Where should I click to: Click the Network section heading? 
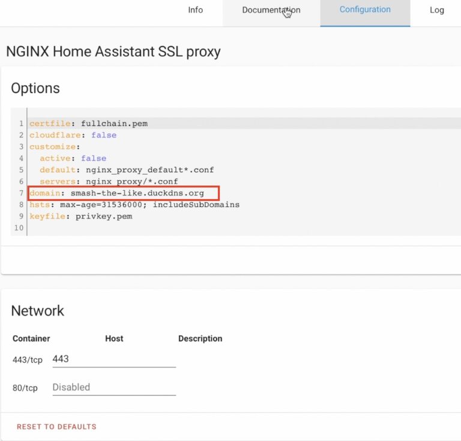click(x=38, y=311)
